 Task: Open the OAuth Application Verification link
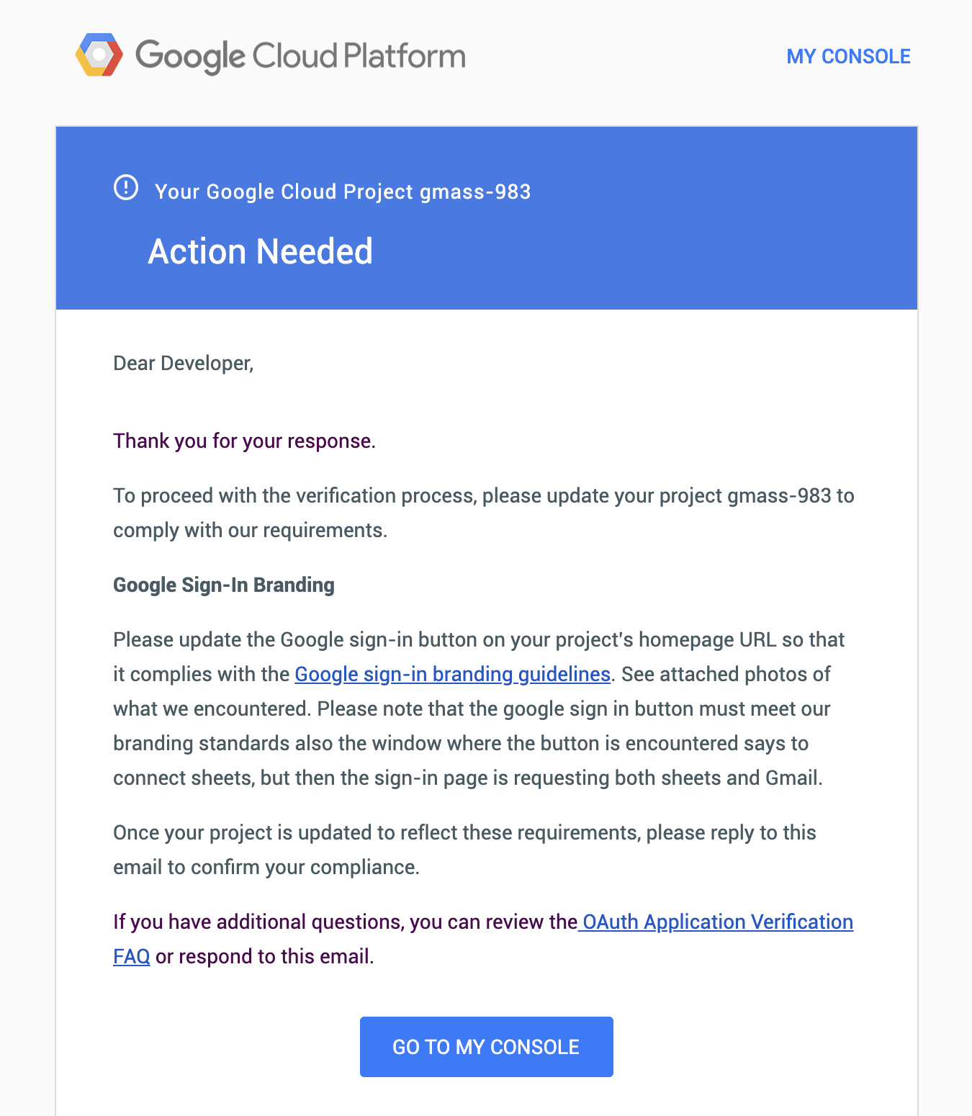pos(717,922)
